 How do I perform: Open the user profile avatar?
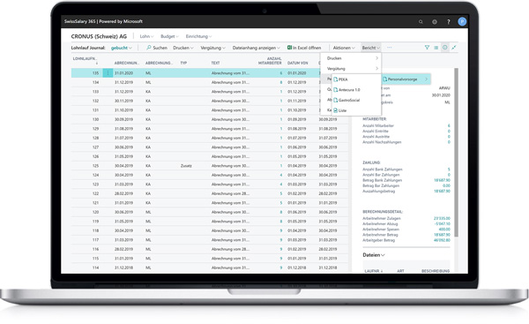(x=462, y=21)
